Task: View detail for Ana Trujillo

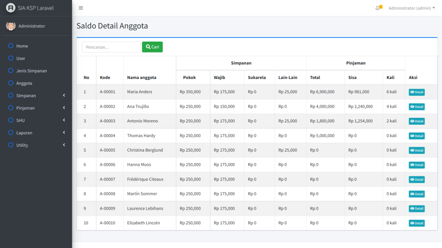Action: (x=417, y=107)
